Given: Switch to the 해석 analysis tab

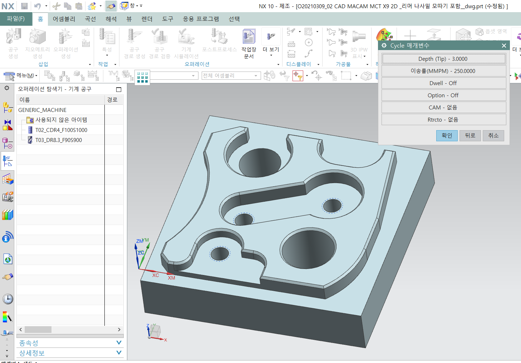Looking at the screenshot, I should (x=111, y=19).
